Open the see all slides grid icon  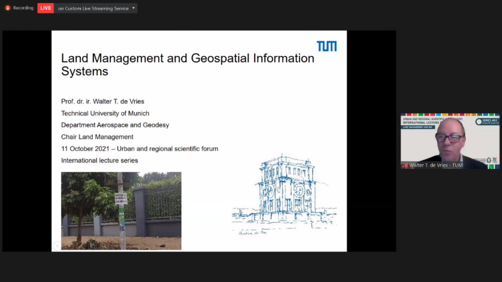92,245
